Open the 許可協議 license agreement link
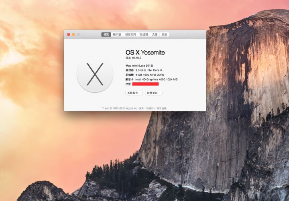This screenshot has height=201, width=289. [162, 108]
